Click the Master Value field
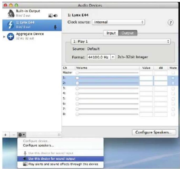The height and width of the screenshot is (169, 180). tap(146, 73)
